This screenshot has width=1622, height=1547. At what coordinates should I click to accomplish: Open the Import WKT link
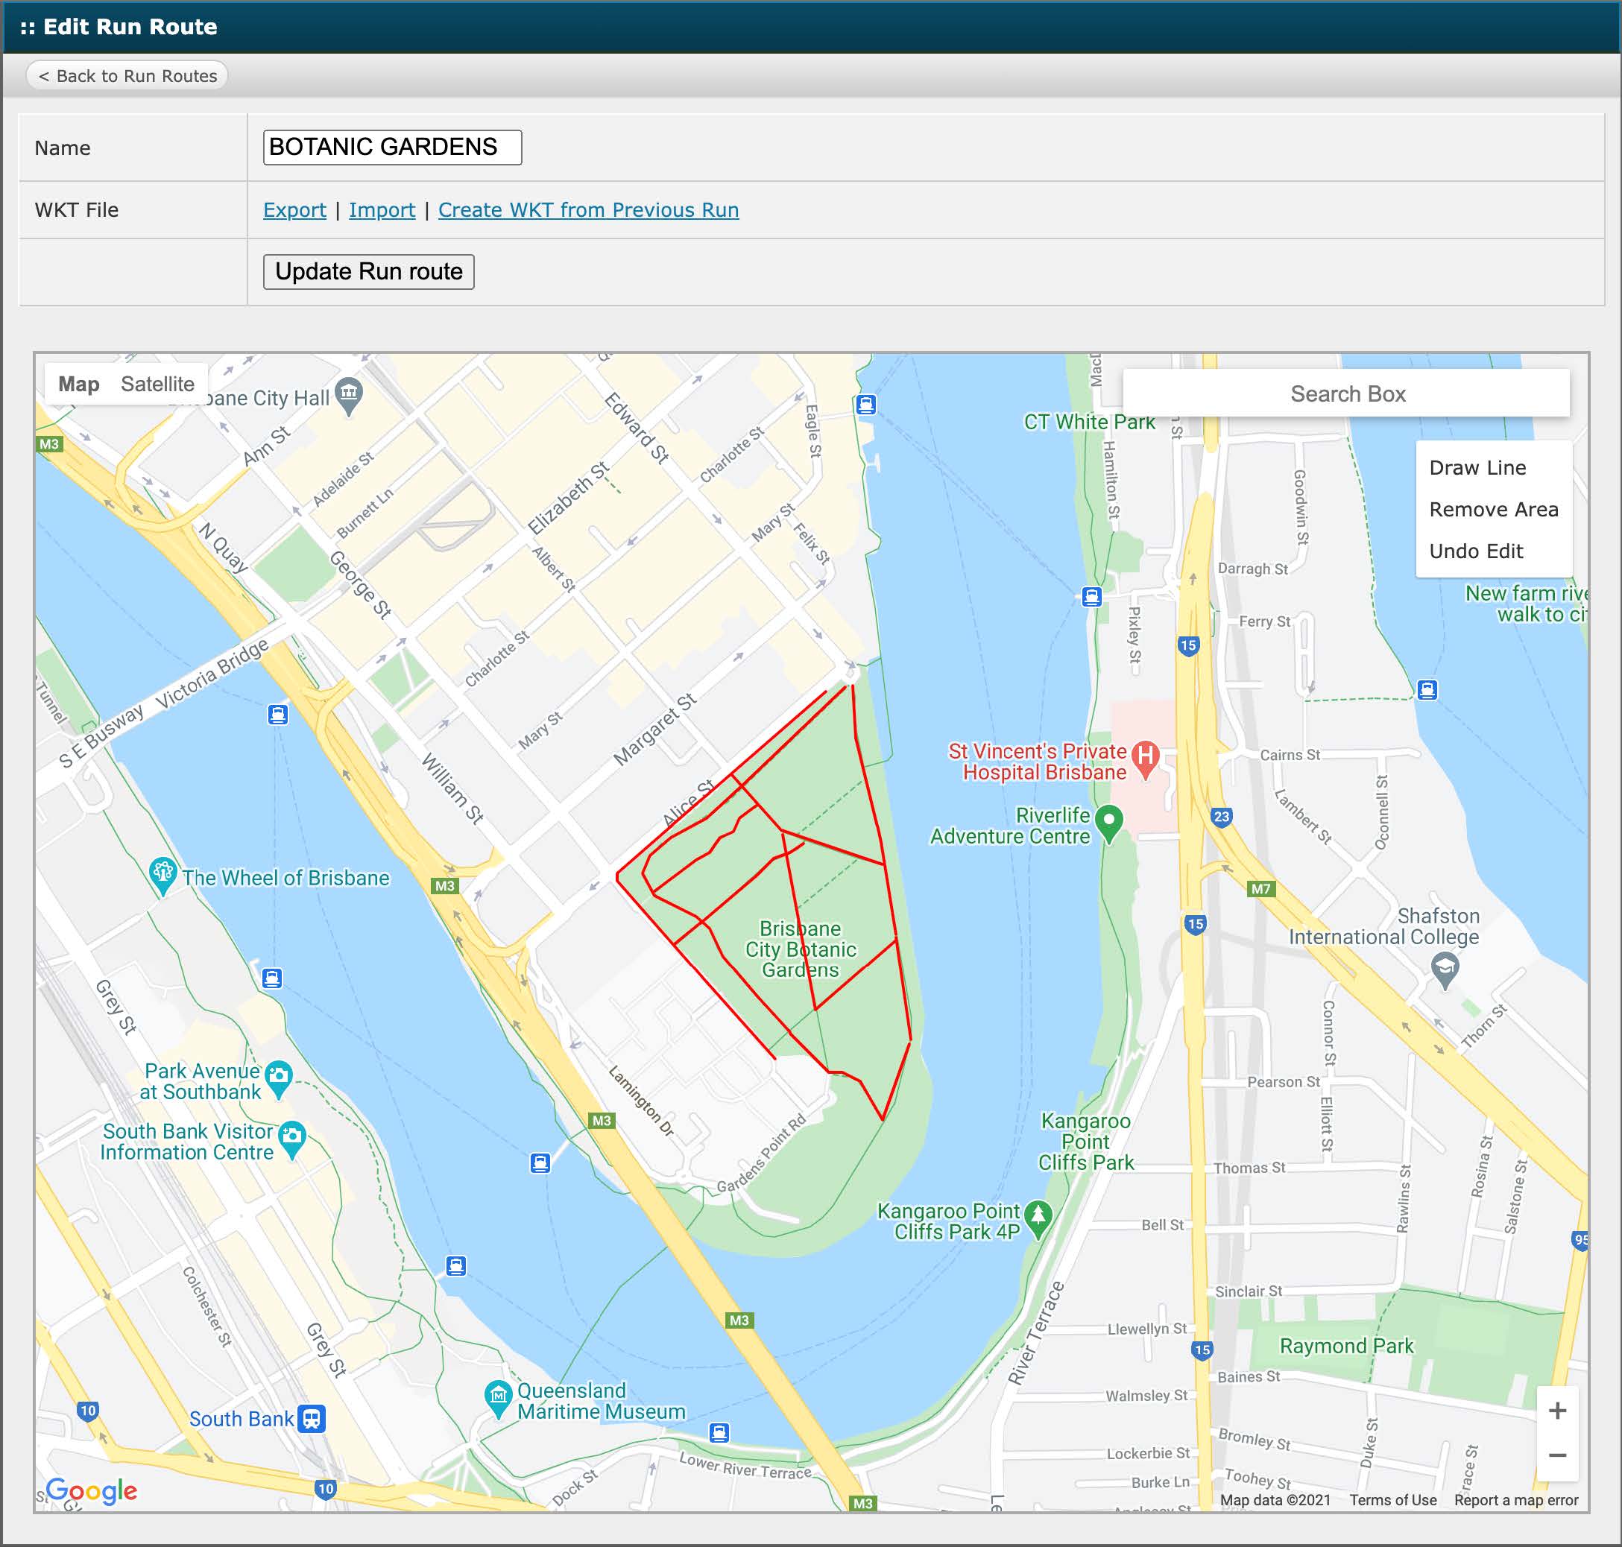[x=382, y=209]
